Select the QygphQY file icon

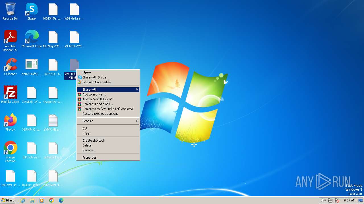click(x=53, y=95)
